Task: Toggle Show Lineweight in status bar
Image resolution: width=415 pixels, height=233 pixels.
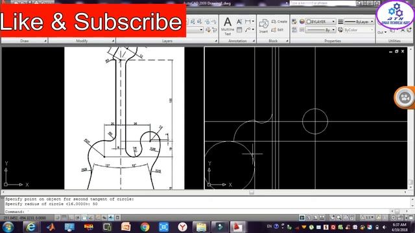Action: click(x=111, y=217)
